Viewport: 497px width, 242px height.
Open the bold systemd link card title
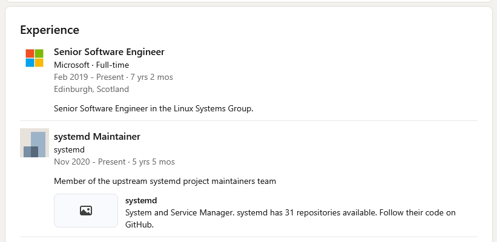pos(141,200)
